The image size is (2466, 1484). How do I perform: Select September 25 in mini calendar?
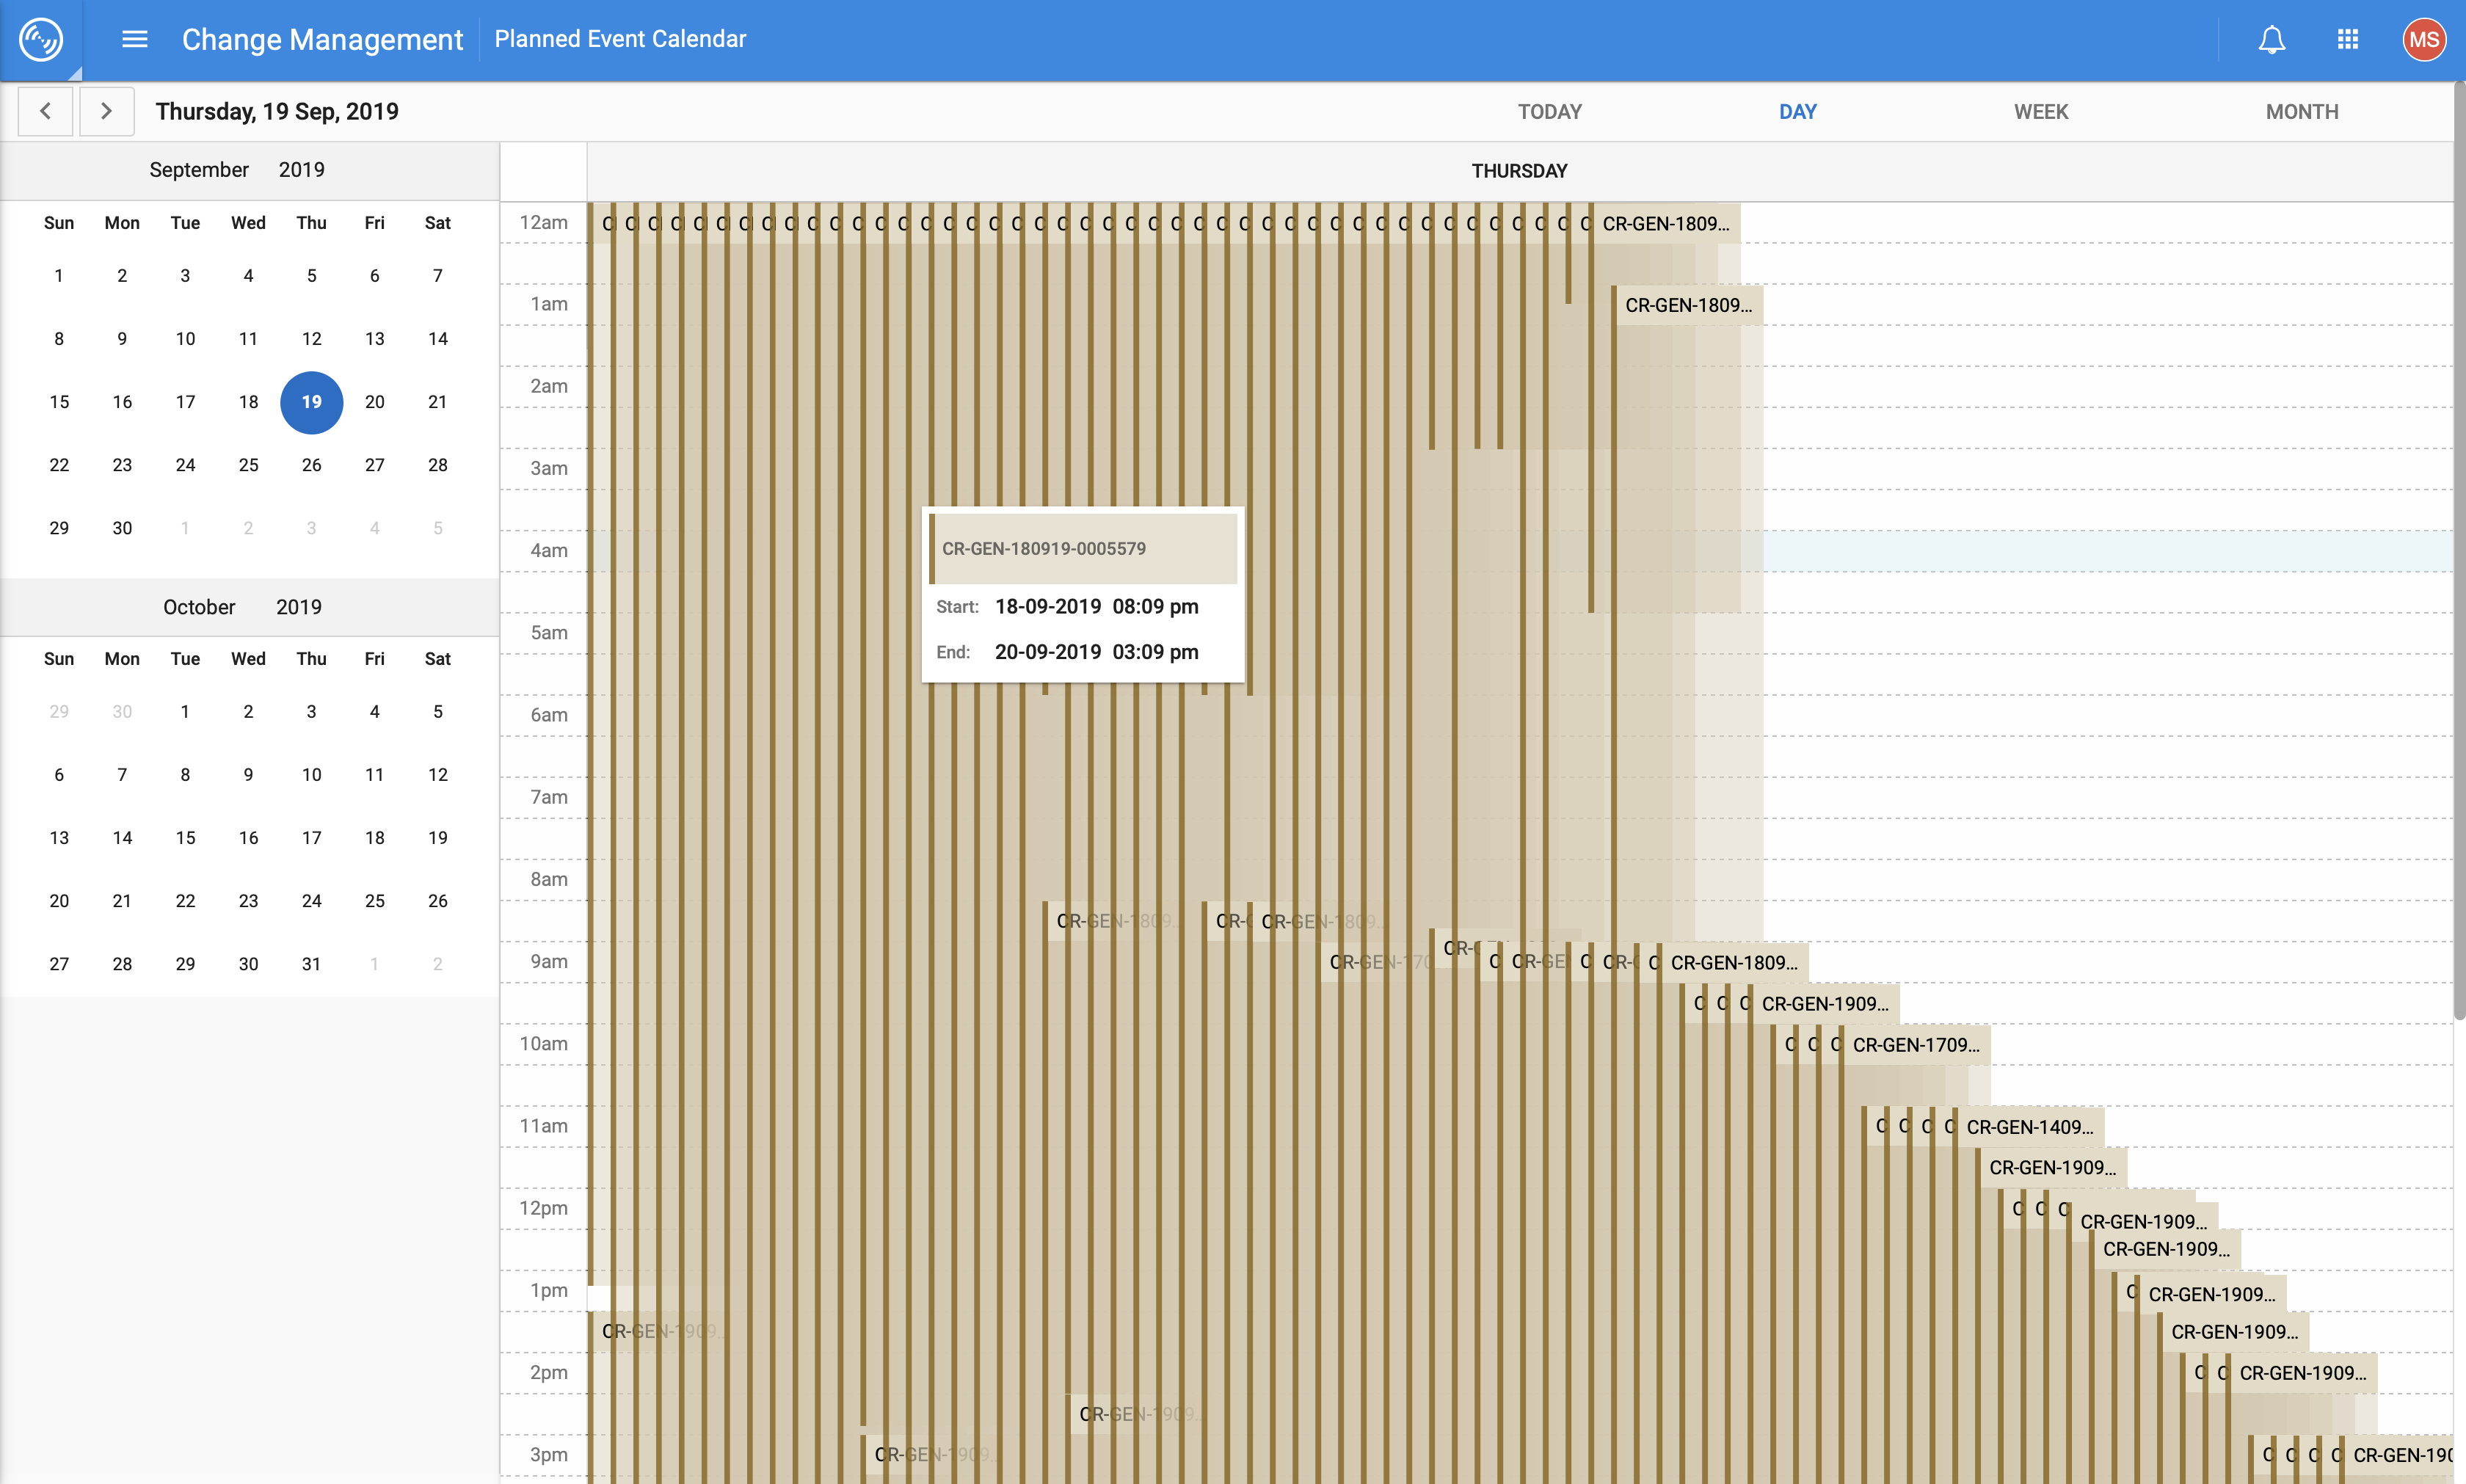point(248,465)
